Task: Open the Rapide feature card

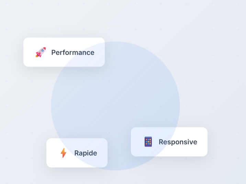Action: pyautogui.click(x=77, y=153)
